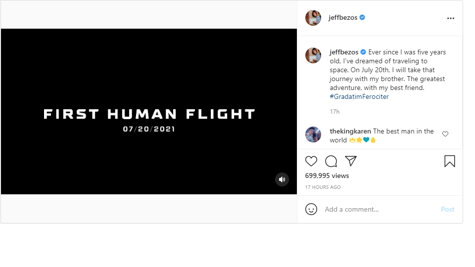Open jeffbezos username in post header
Image resolution: width=475 pixels, height=267 pixels.
coord(342,18)
